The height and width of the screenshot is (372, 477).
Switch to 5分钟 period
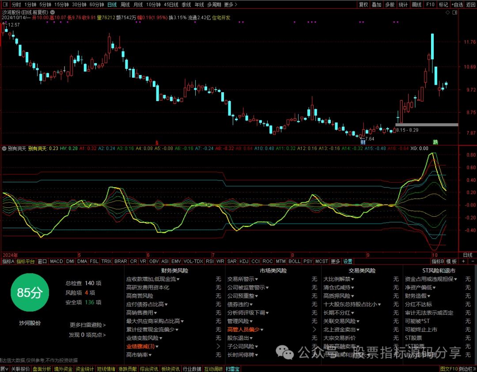pyautogui.click(x=45, y=4)
